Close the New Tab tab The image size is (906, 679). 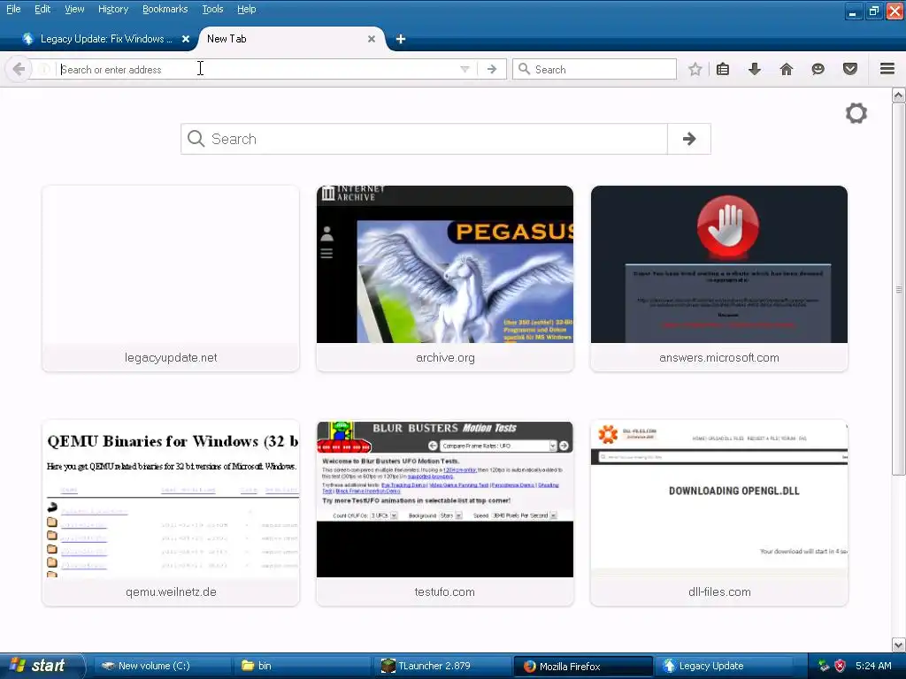(372, 39)
